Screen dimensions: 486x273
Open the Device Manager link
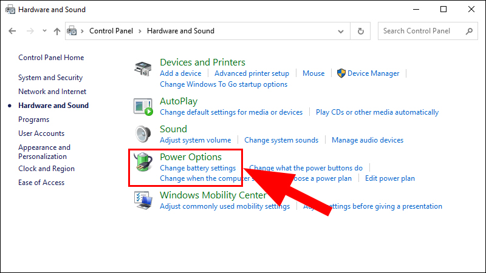(x=373, y=73)
